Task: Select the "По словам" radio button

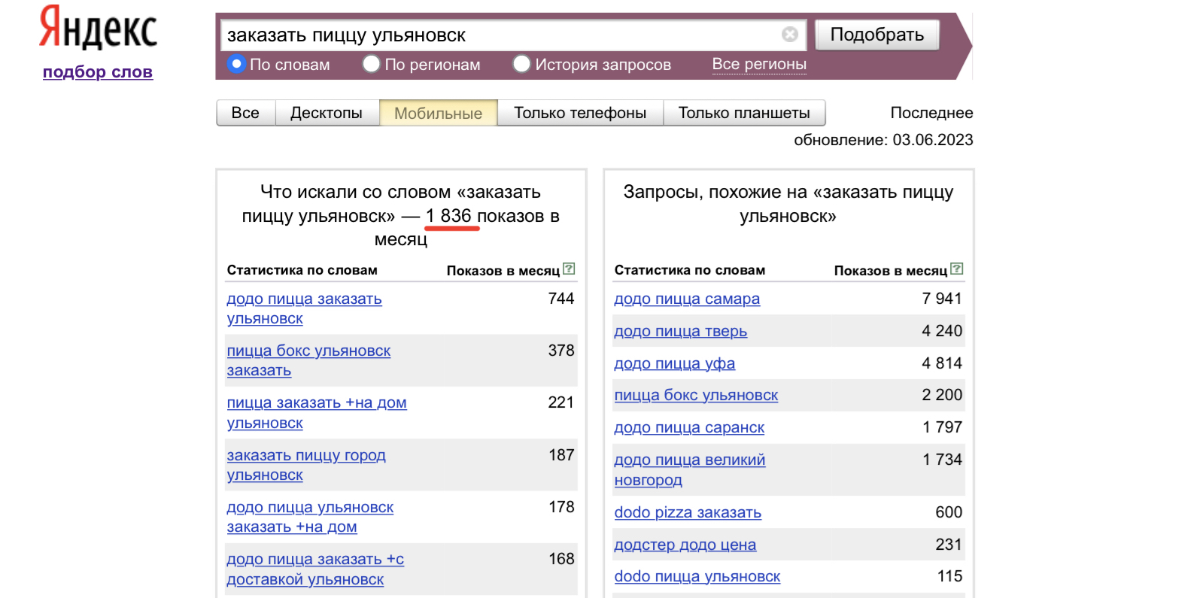Action: [x=237, y=64]
